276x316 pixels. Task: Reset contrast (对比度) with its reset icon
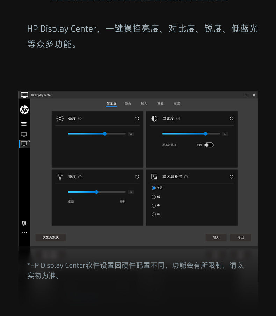(x=231, y=118)
